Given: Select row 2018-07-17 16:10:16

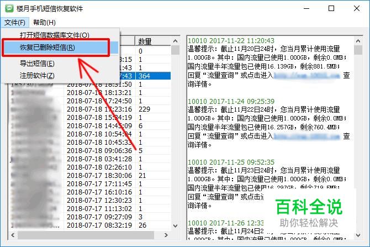Looking at the screenshot, I should pyautogui.click(x=89, y=192).
